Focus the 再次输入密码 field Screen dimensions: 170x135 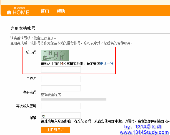[61, 106]
